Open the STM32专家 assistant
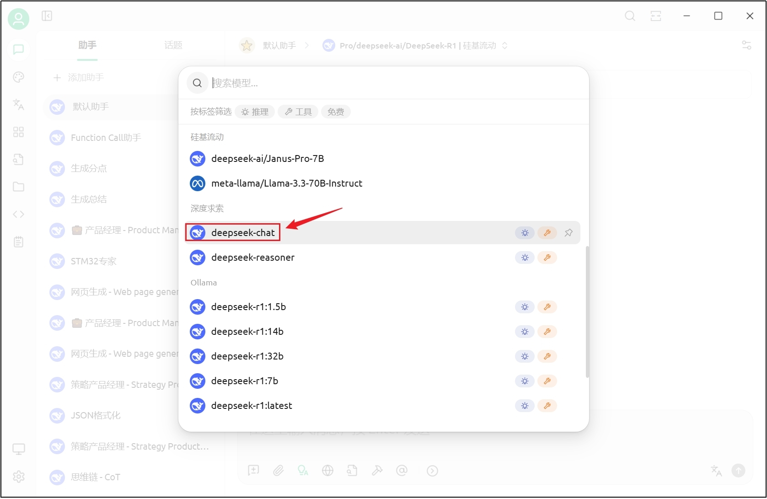This screenshot has height=499, width=767. (112, 261)
